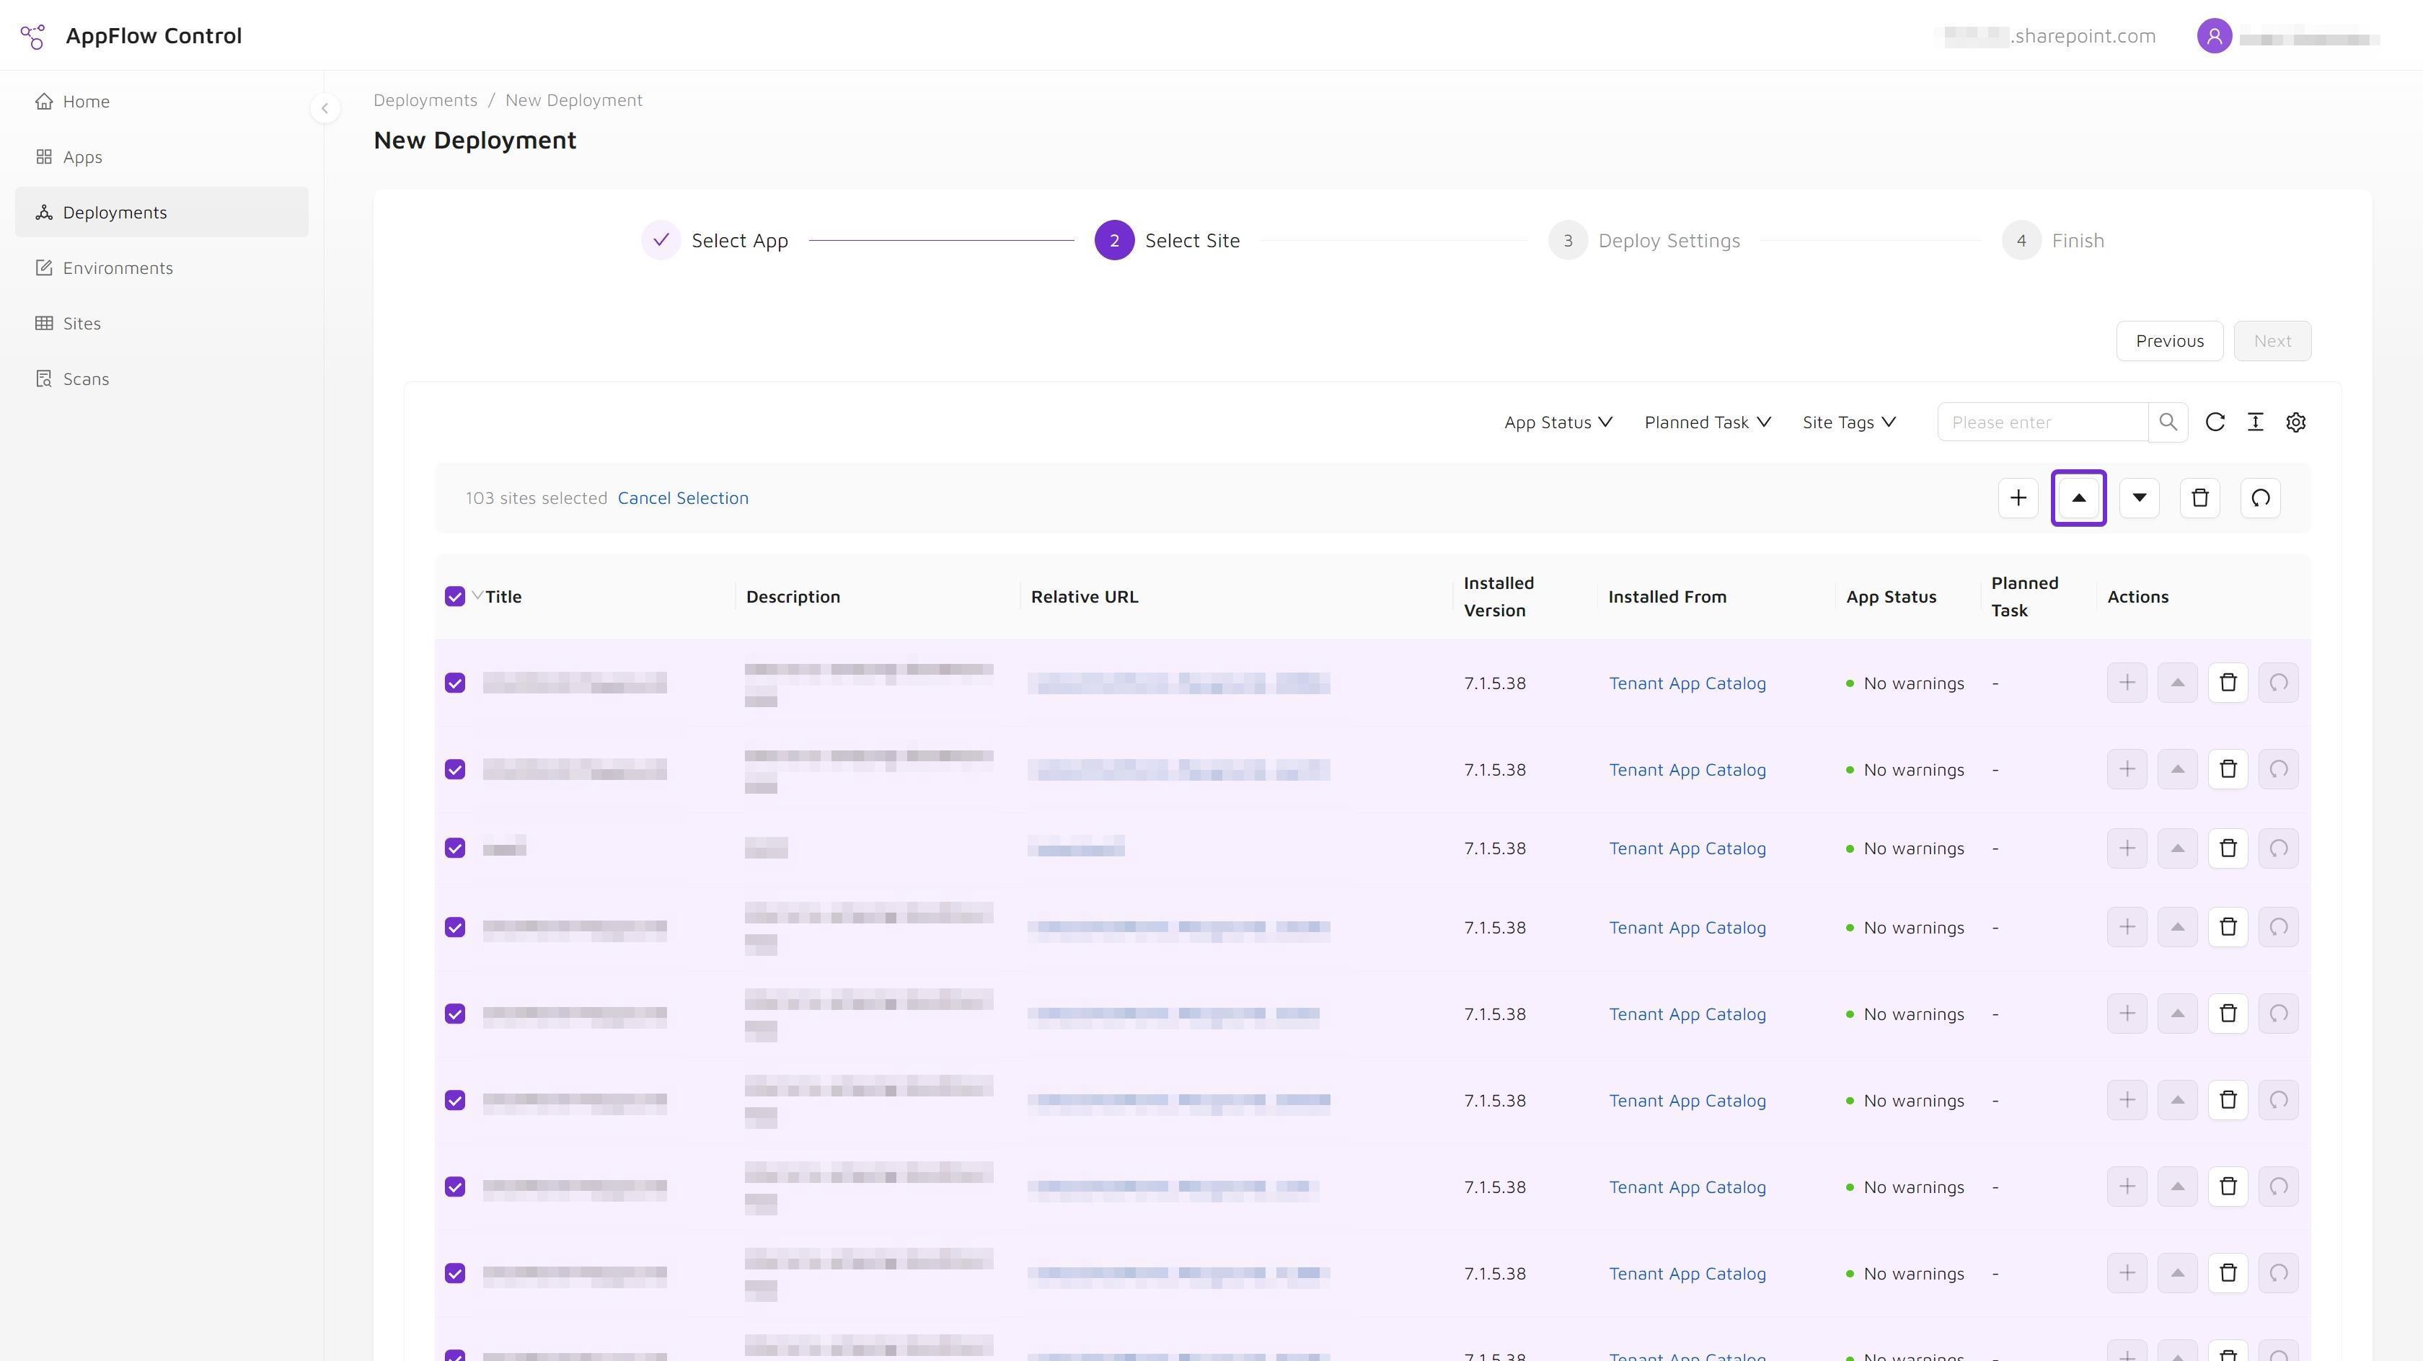Open the Site Tags filter dropdown
This screenshot has height=1361, width=2423.
coord(1849,422)
